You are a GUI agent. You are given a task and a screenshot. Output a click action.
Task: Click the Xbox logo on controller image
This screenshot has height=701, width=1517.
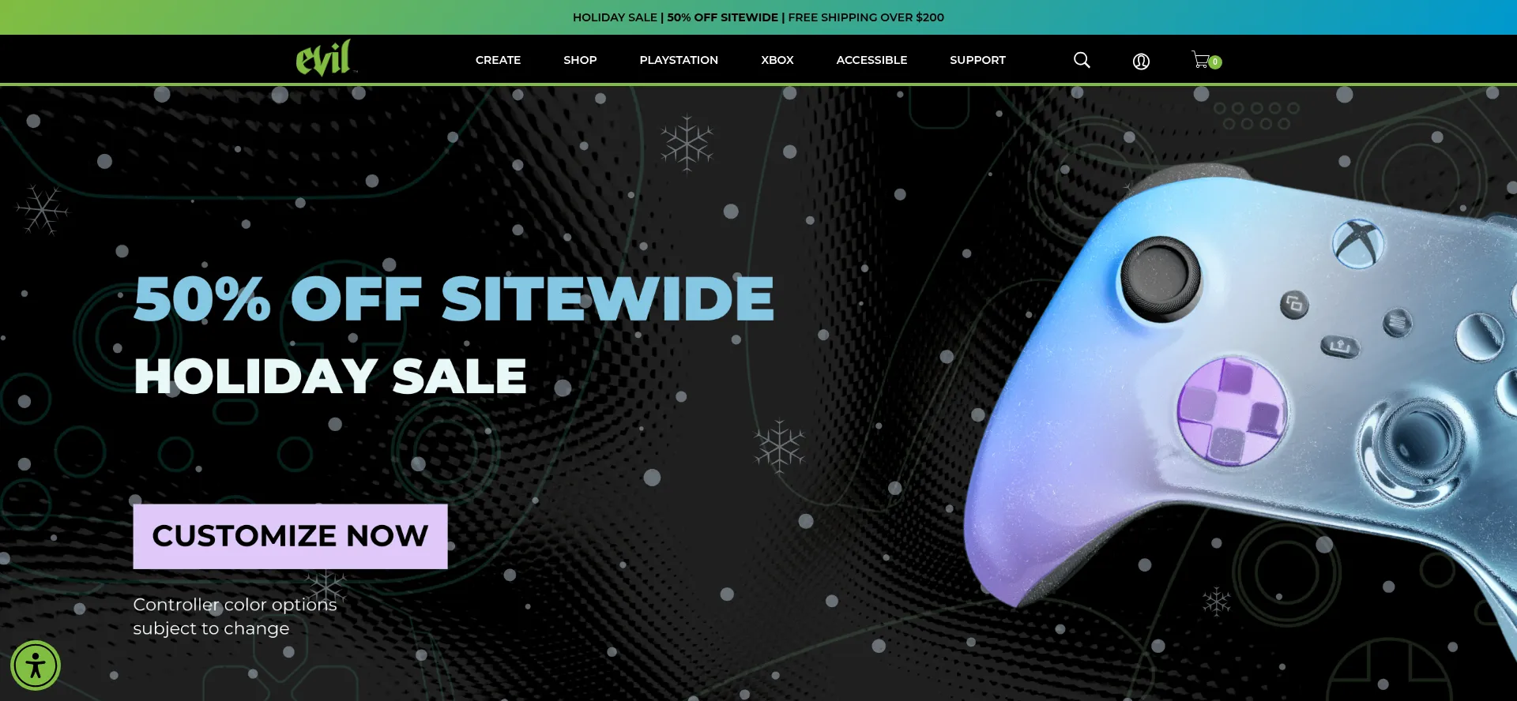[x=1358, y=242]
